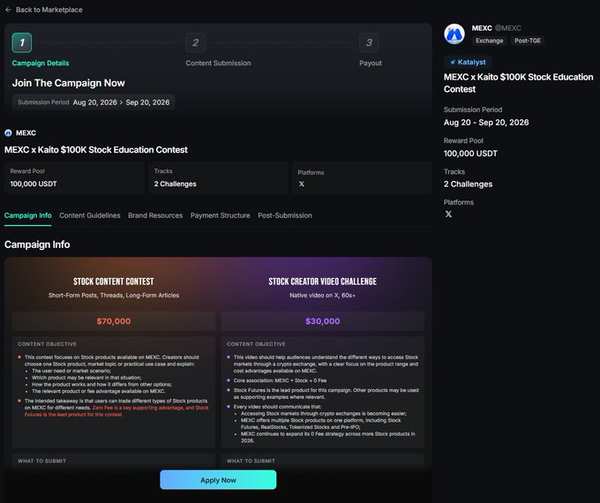The height and width of the screenshot is (503, 600).
Task: Click the Campaign Details step label
Action: [41, 64]
